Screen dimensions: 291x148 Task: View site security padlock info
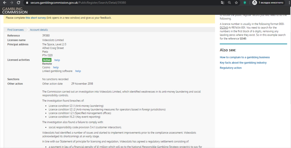(26, 3)
